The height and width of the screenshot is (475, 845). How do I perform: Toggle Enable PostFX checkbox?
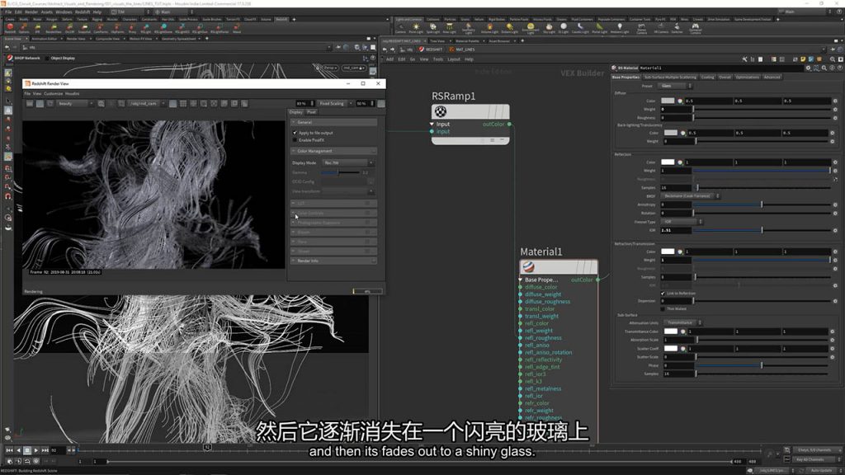(x=295, y=140)
